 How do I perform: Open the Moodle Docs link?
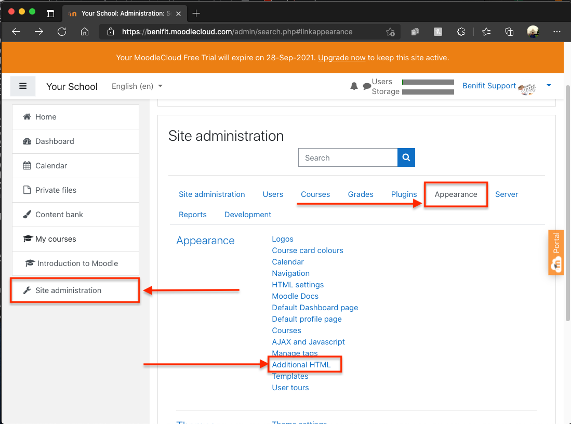295,296
